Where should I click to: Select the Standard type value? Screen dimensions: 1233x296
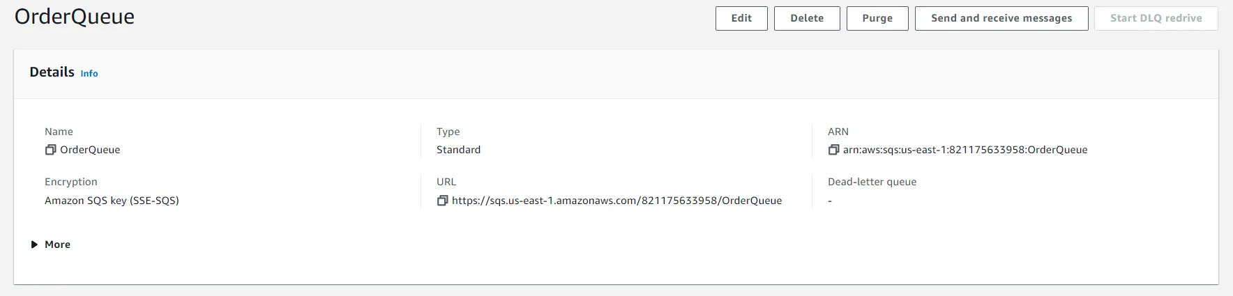click(458, 150)
